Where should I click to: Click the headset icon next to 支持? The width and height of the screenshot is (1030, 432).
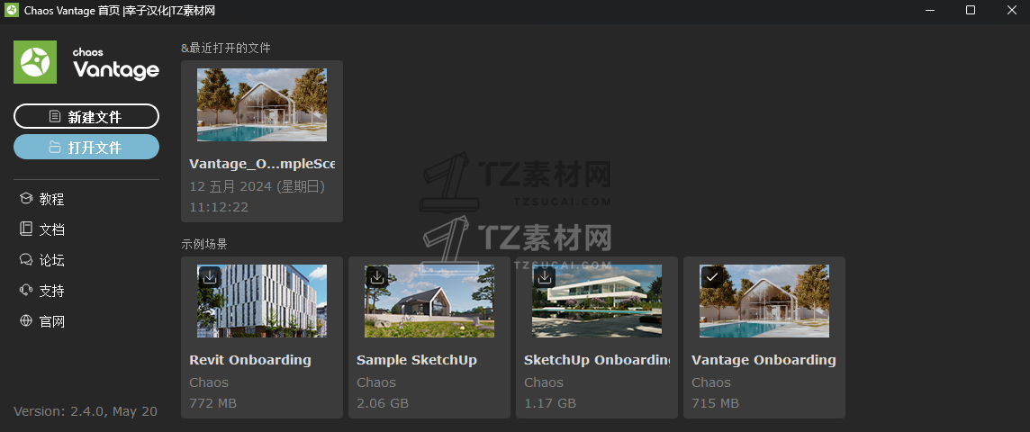26,290
